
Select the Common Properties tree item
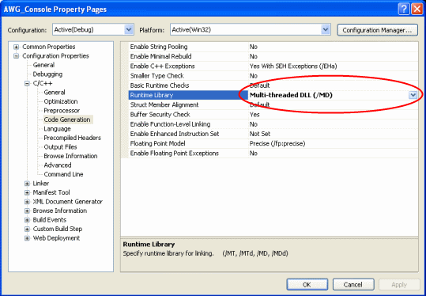[49, 47]
